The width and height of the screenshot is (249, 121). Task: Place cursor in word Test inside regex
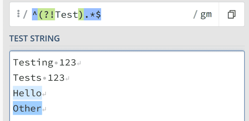pyautogui.click(x=66, y=15)
